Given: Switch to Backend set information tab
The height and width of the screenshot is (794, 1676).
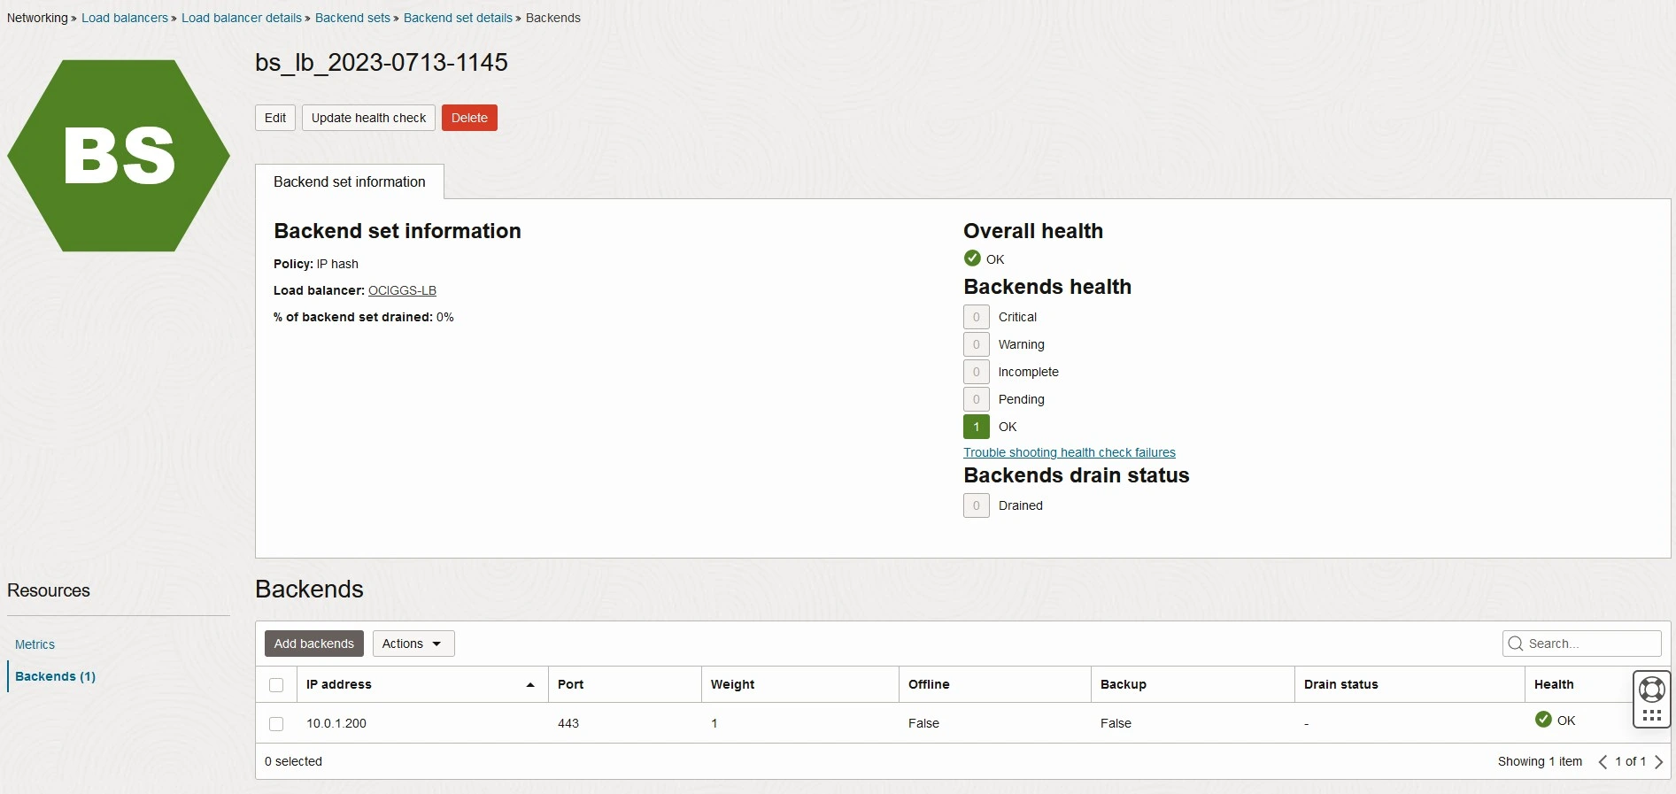Looking at the screenshot, I should [x=350, y=182].
